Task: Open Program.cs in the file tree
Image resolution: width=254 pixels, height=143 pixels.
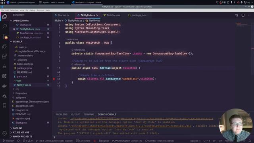Action: pyautogui.click(x=22, y=110)
